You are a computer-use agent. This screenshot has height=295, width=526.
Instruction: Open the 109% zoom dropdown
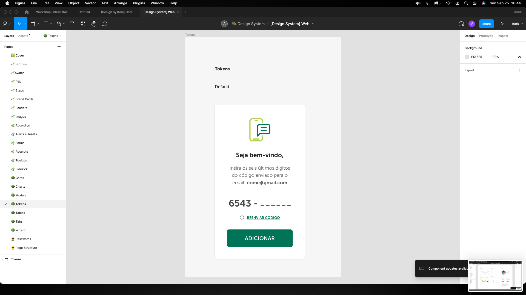point(517,24)
